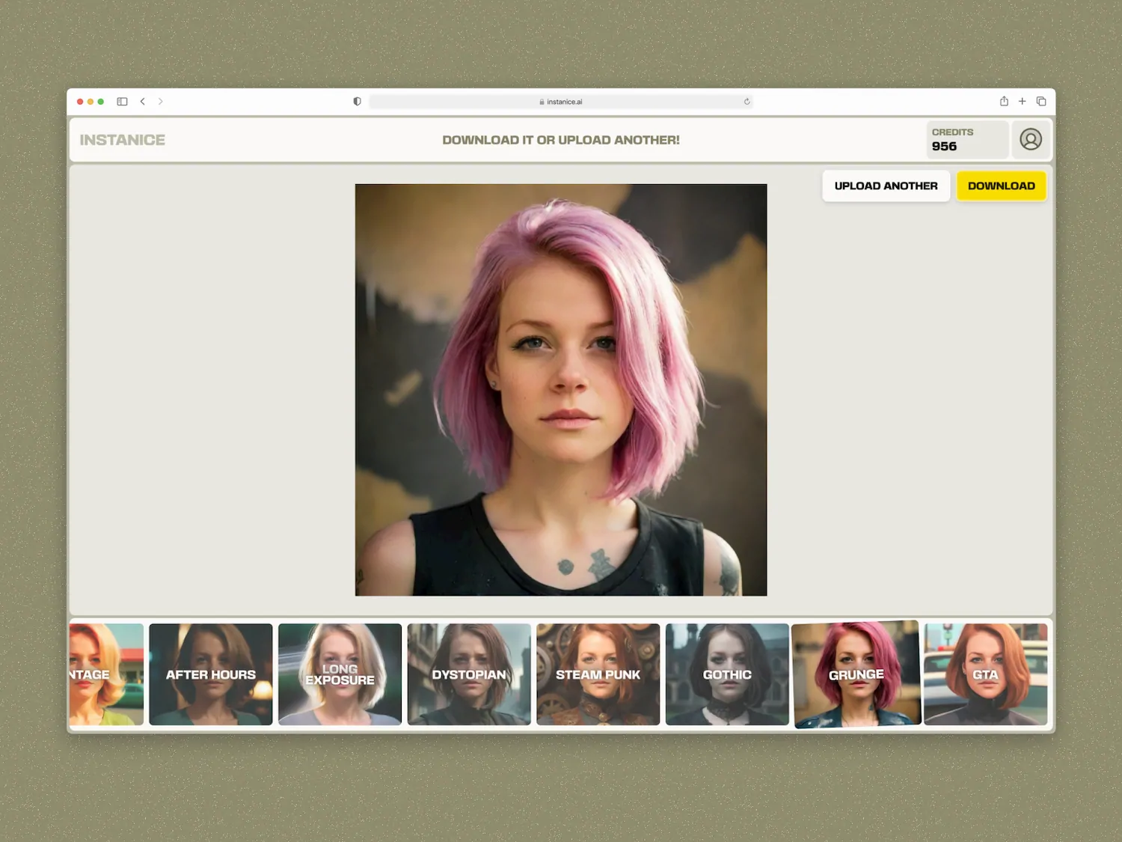Reload the page with the refresh icon
Viewport: 1122px width, 842px height.
[x=747, y=101]
